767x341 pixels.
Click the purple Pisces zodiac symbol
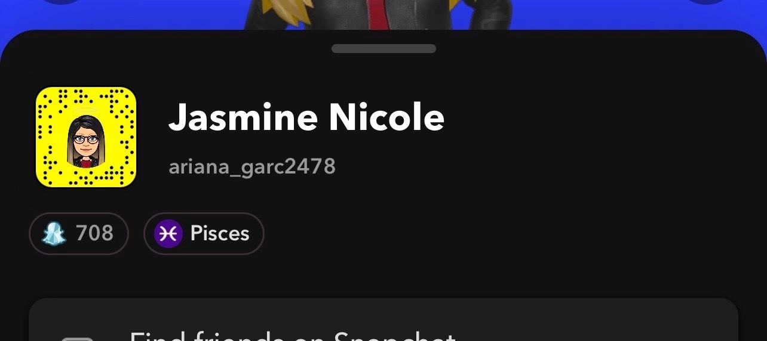click(x=168, y=233)
